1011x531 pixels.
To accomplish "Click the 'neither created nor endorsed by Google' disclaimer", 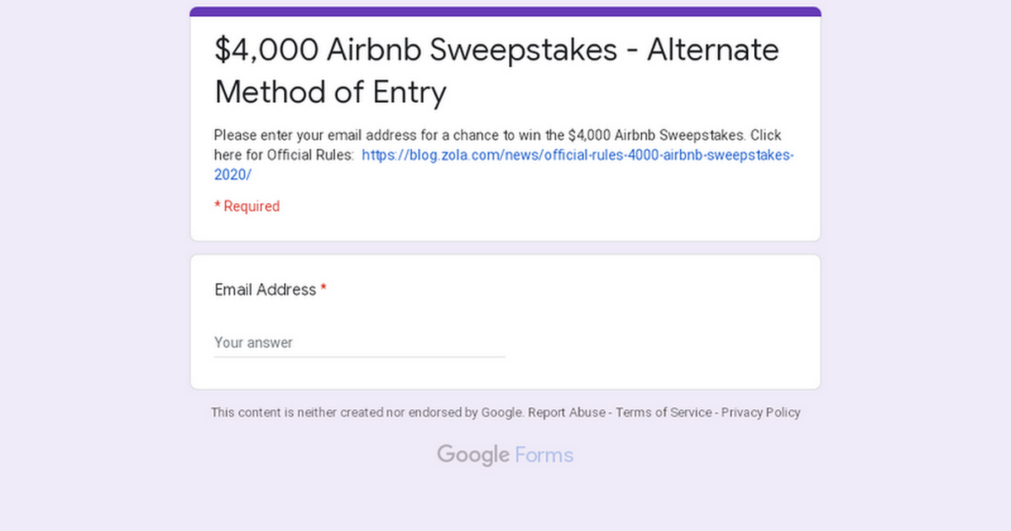I will click(x=368, y=412).
